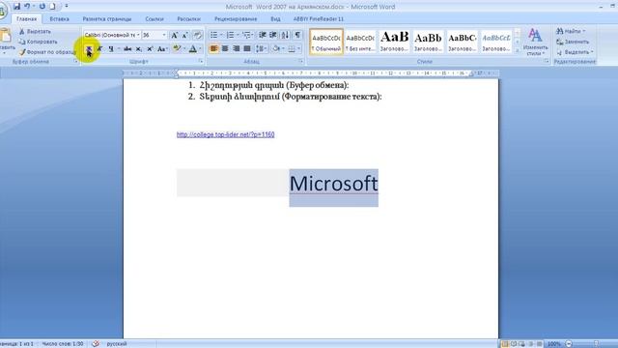
Task: Click Grow Font button
Action: pos(174,35)
